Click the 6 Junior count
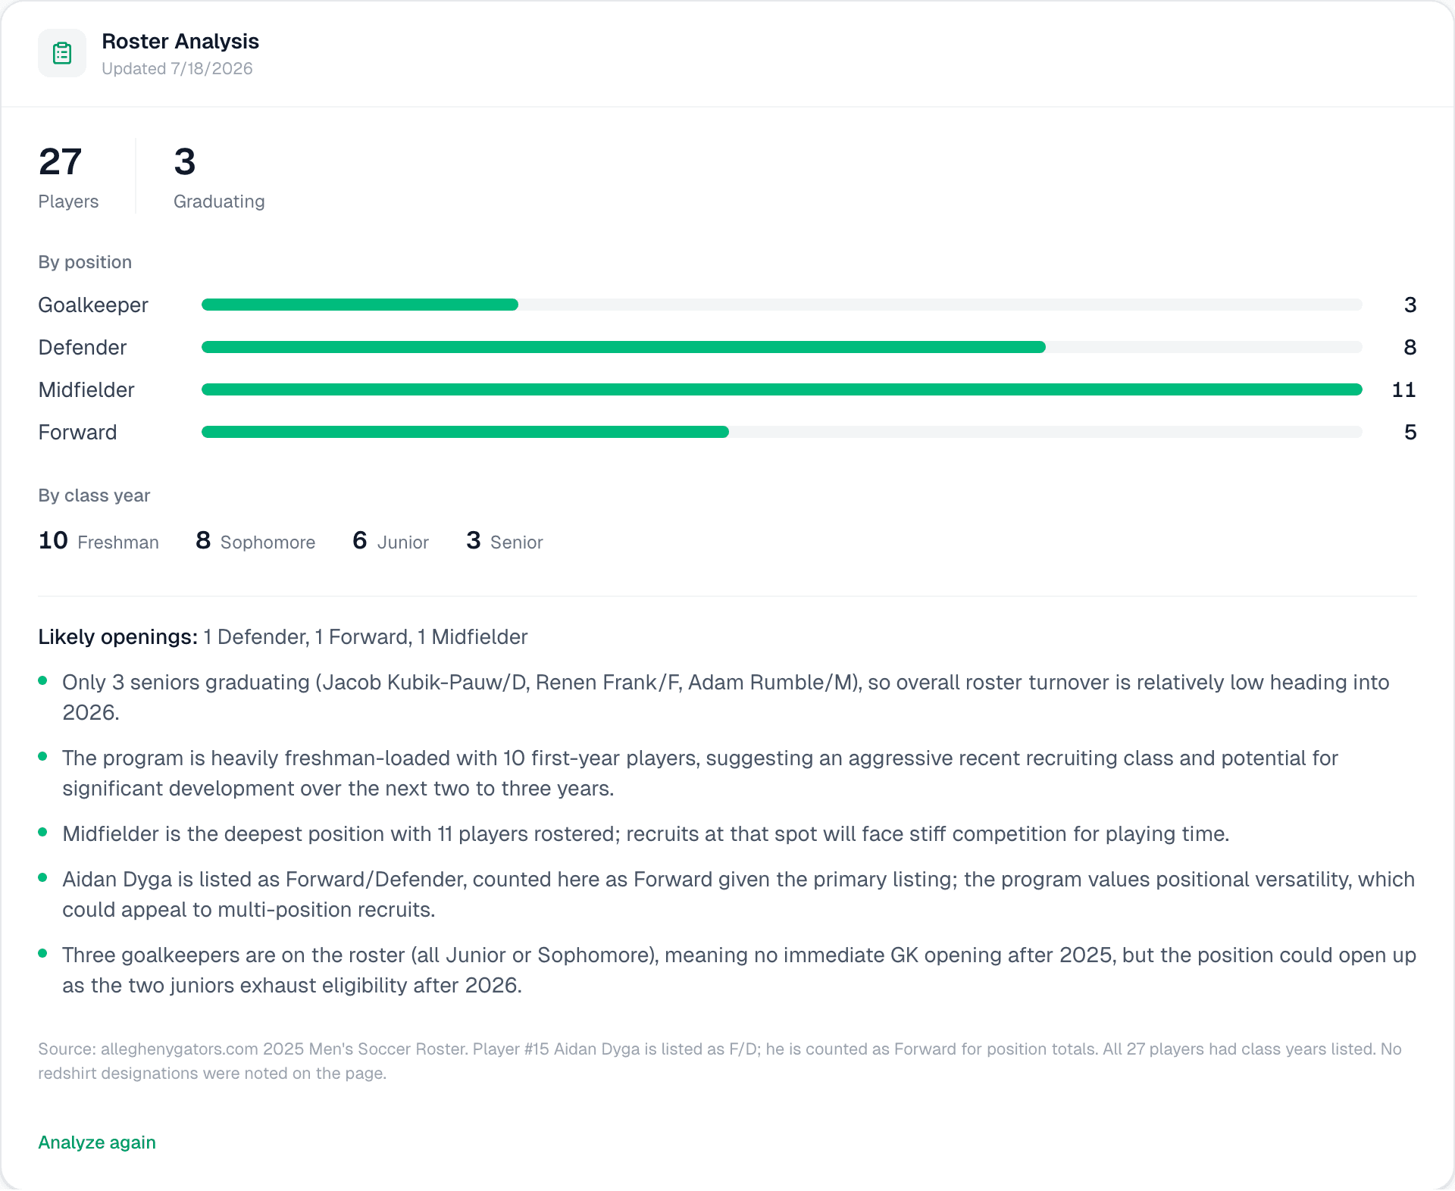1455x1191 pixels. tap(390, 541)
